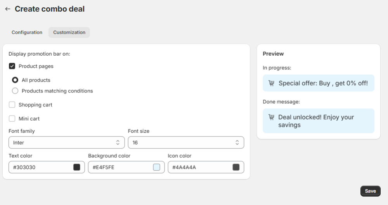The width and height of the screenshot is (388, 205).
Task: Select the All products radio button
Action: [15, 80]
